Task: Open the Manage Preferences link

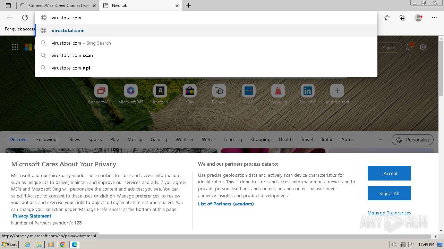Action: pyautogui.click(x=389, y=213)
